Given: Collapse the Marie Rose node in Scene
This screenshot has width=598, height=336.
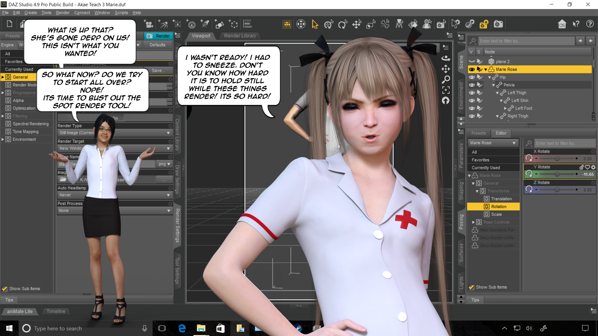Looking at the screenshot, I should pos(486,69).
